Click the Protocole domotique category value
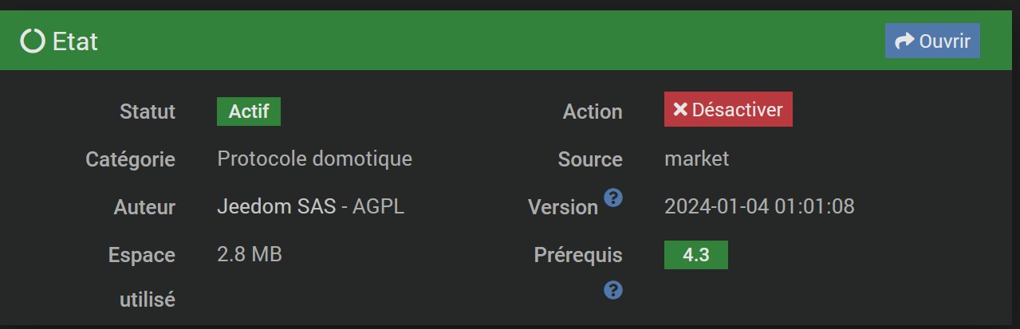Screen dimensions: 1020x329 pyautogui.click(x=314, y=159)
